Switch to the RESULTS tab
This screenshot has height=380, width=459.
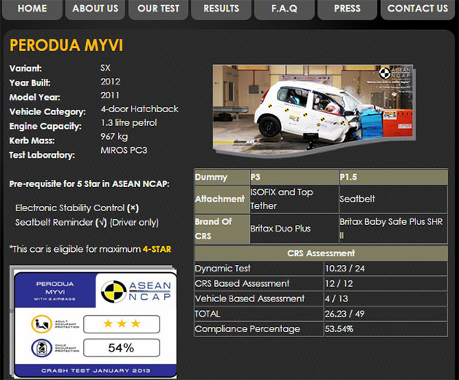tap(221, 9)
